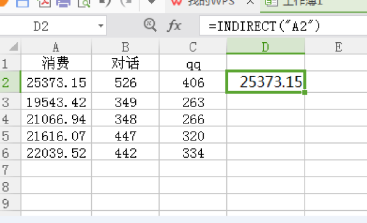The height and width of the screenshot is (223, 367).
Task: Select column B header
Action: pyautogui.click(x=125, y=47)
